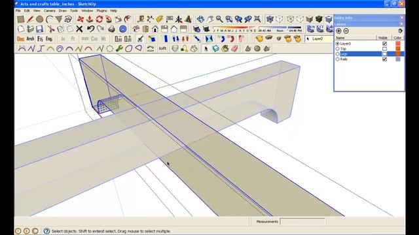Click the Save floppy disk icon
419x235 pixels.
pyautogui.click(x=39, y=29)
